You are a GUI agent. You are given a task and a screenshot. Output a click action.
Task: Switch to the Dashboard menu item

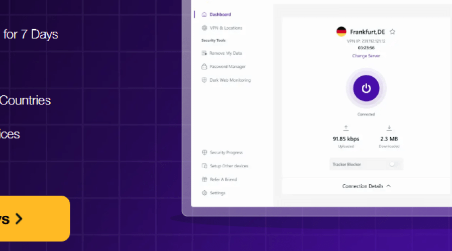(x=220, y=15)
